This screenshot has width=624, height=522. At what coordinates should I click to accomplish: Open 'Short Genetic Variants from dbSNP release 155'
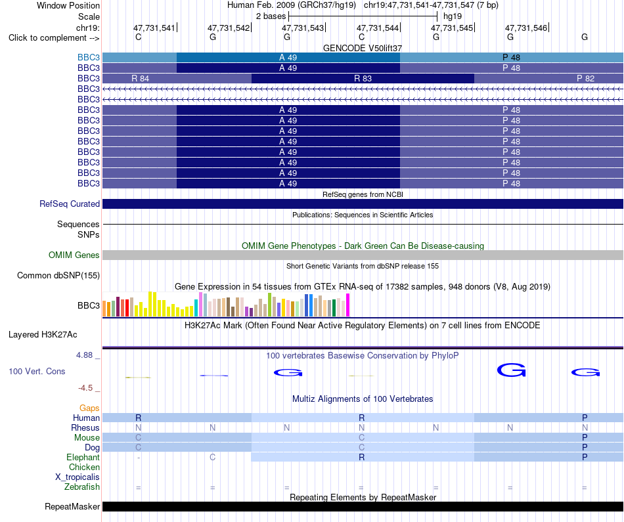point(363,266)
